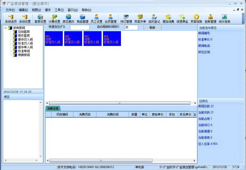Click consumption table scrollbar right arrow
Image resolution: width=246 pixels, height=170 pixels.
(195, 161)
